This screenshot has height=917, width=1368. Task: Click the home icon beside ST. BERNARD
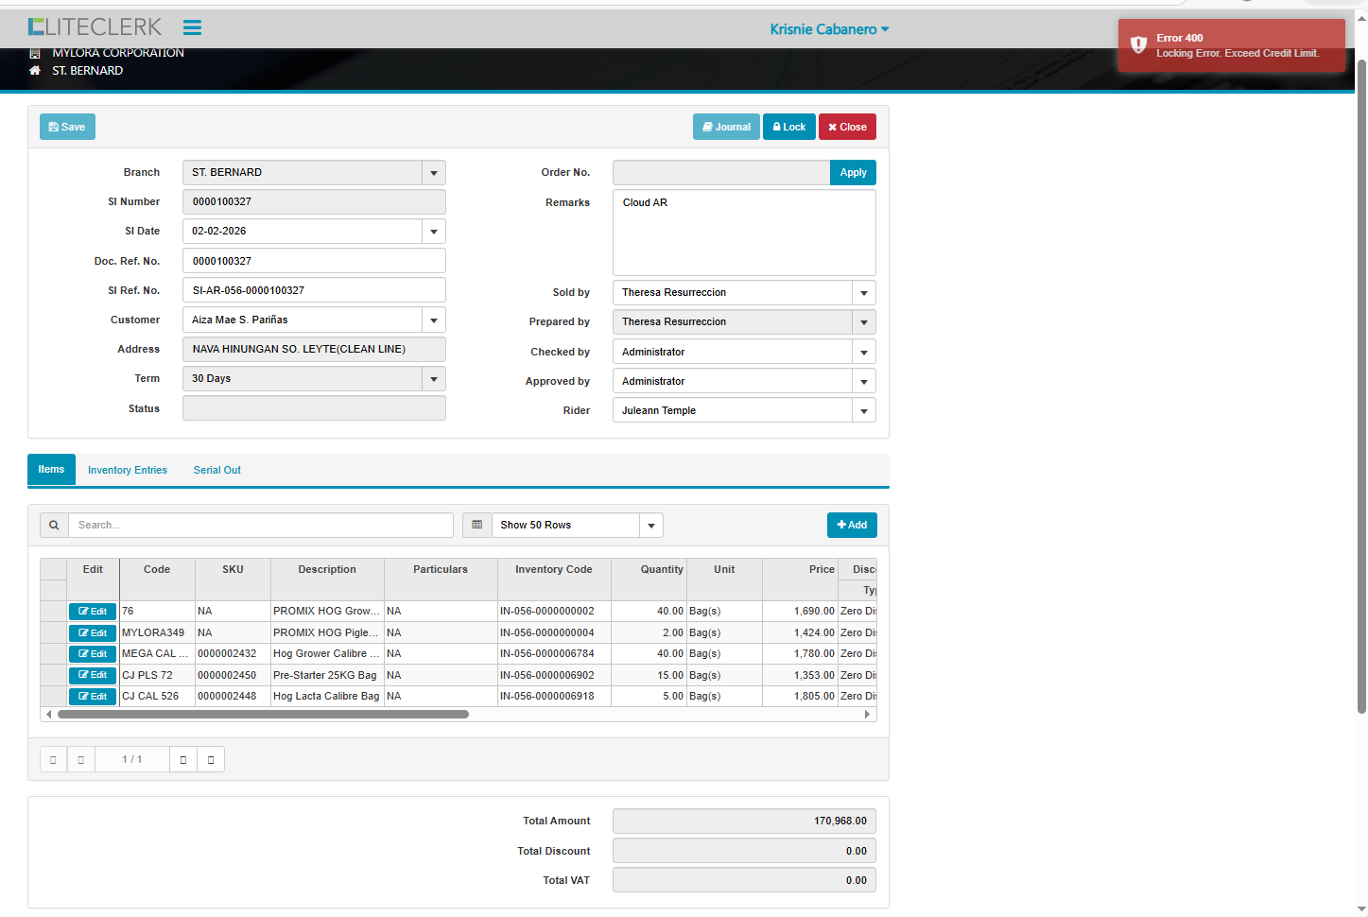(x=35, y=71)
